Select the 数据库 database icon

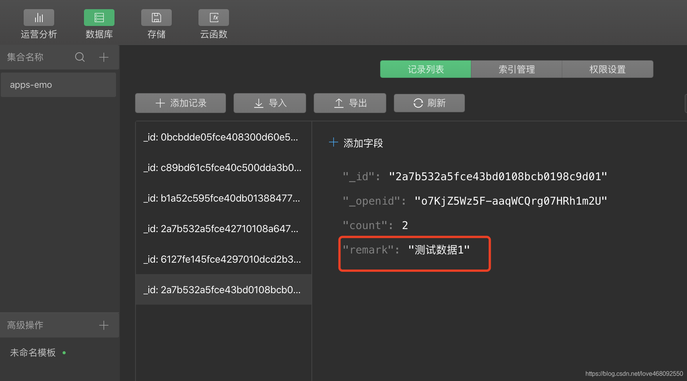(99, 17)
